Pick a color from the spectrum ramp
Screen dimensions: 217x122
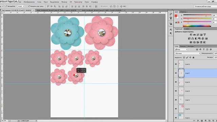tap(197, 26)
